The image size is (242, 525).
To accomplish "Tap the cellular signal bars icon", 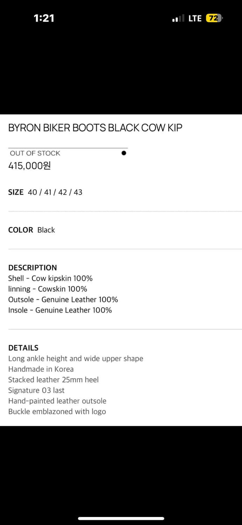I will 178,19.
